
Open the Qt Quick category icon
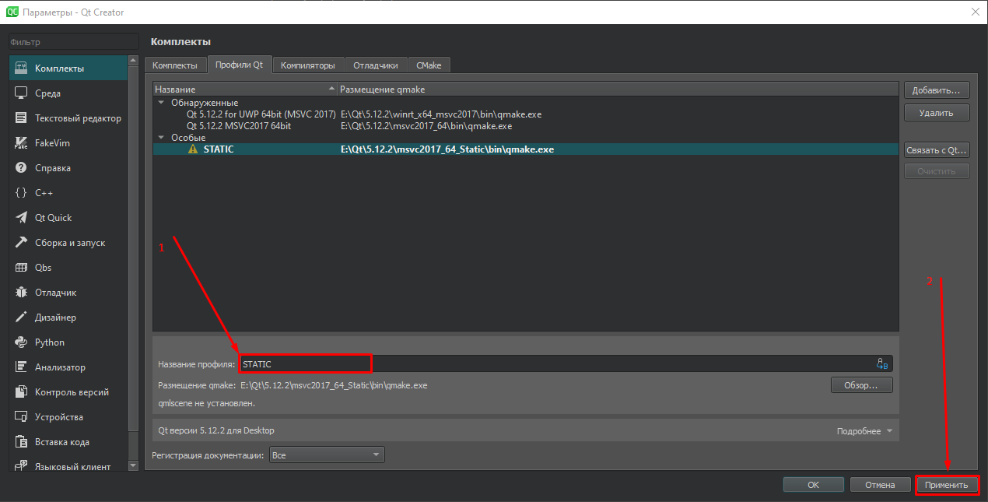[22, 218]
